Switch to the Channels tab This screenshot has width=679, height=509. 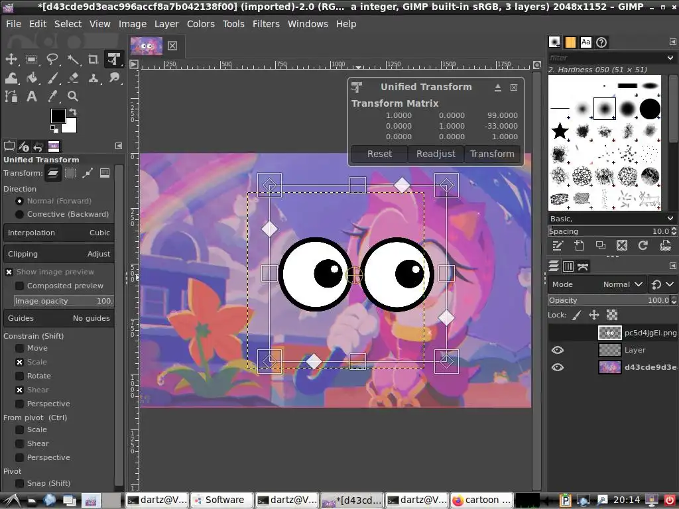click(x=568, y=266)
